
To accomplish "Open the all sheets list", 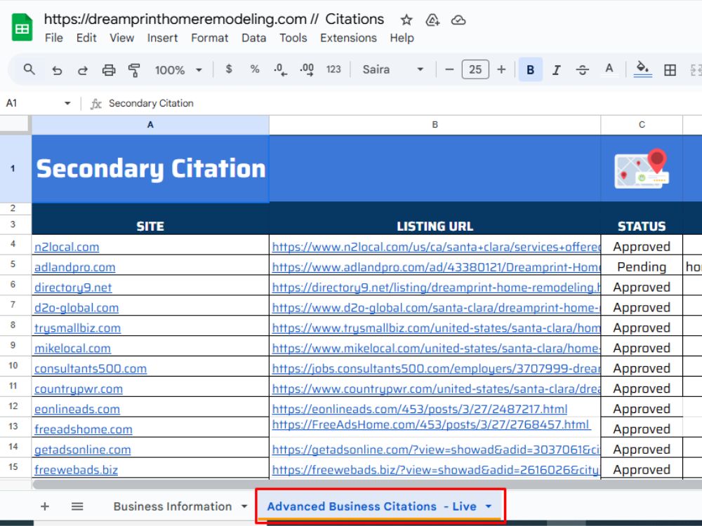I will [x=77, y=506].
